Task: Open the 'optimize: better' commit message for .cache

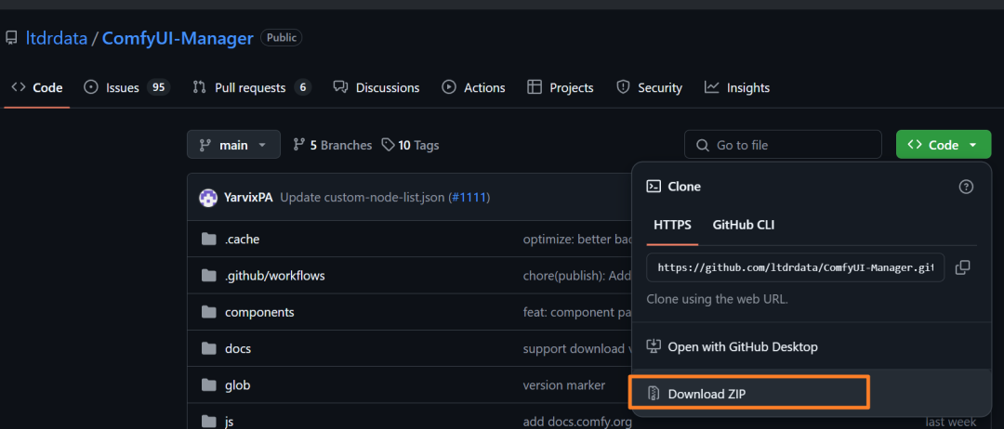Action: 577,240
